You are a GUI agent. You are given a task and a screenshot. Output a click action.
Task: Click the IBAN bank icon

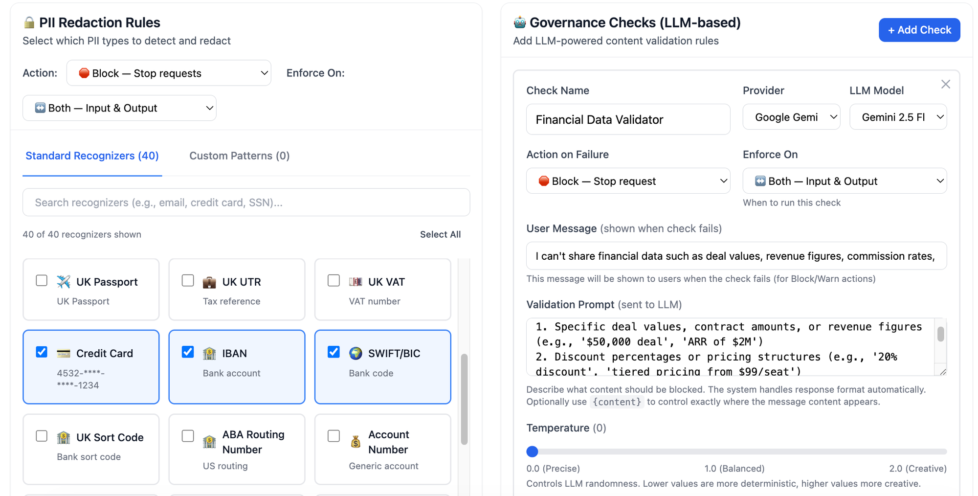tap(209, 353)
